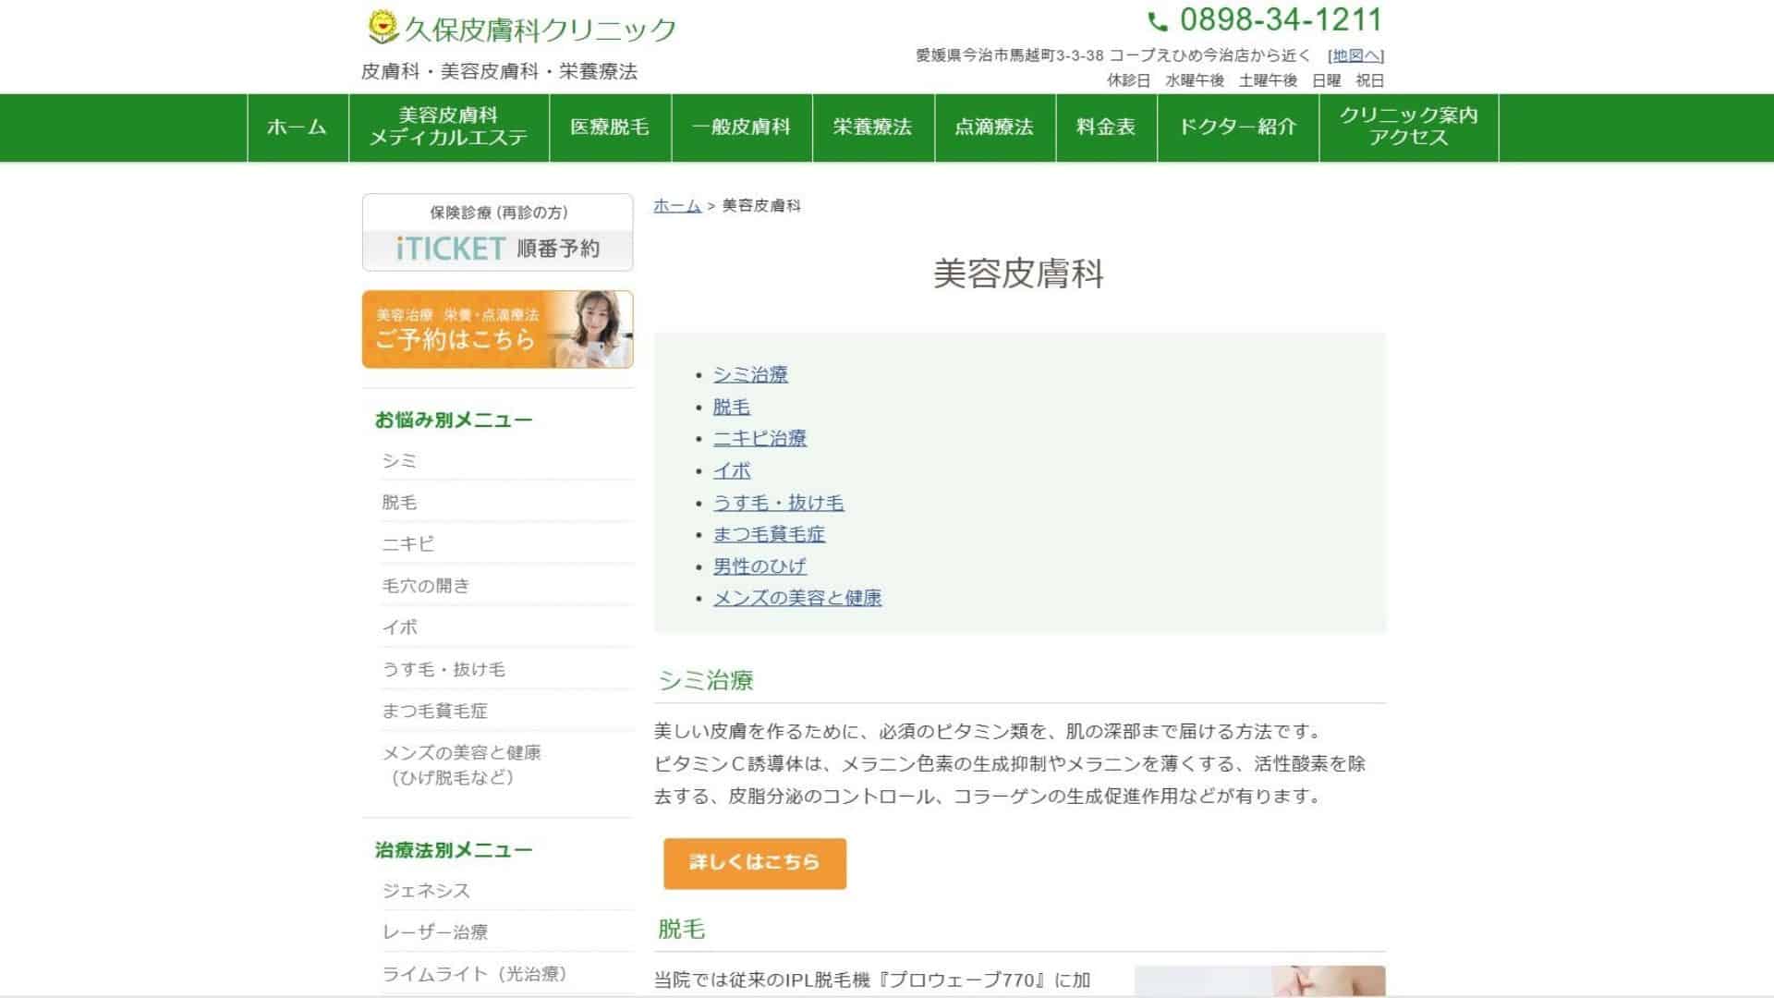Navigate to the 料金表 menu item

click(1105, 128)
